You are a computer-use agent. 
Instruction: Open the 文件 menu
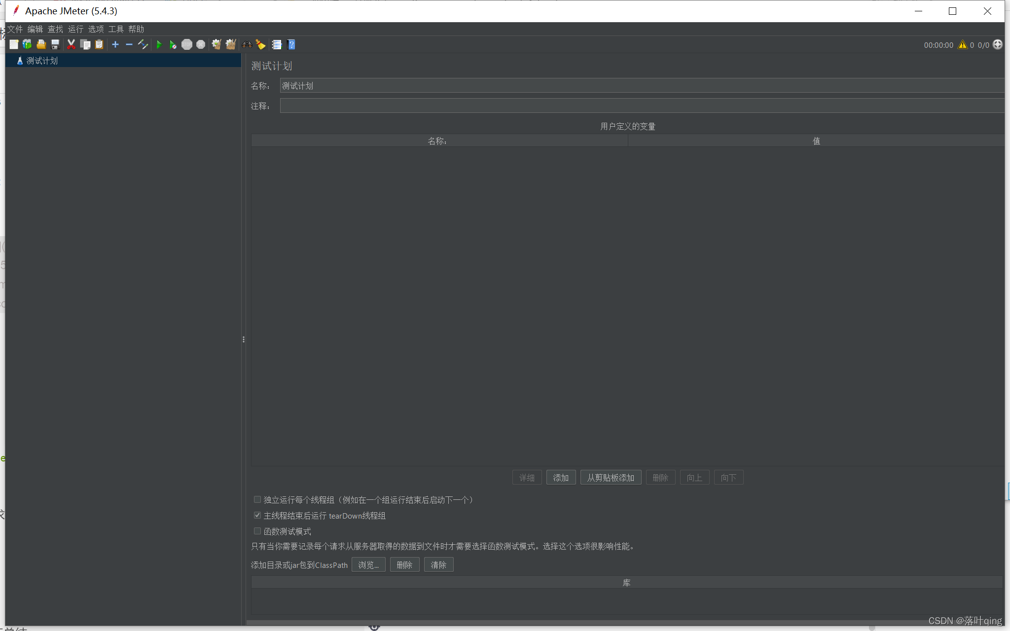tap(15, 29)
